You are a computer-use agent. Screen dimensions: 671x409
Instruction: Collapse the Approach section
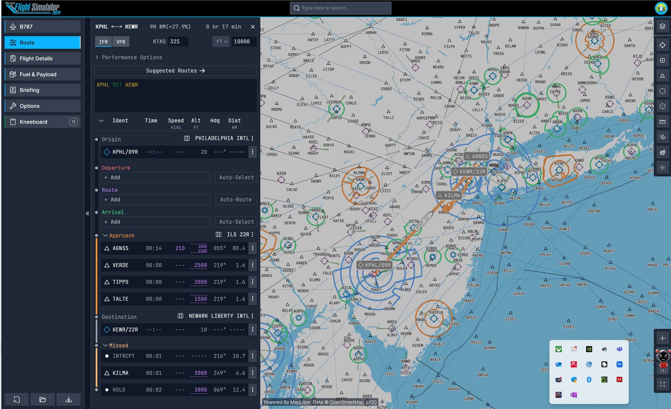coord(105,235)
